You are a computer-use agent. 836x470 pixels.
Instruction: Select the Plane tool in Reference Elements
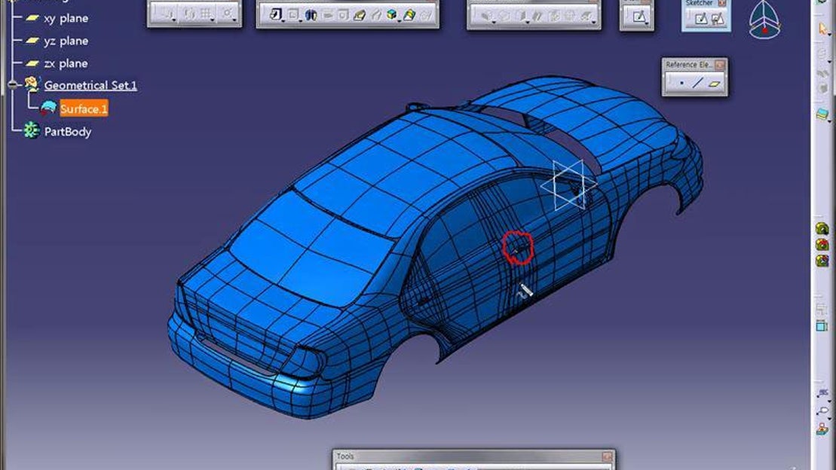pos(715,84)
